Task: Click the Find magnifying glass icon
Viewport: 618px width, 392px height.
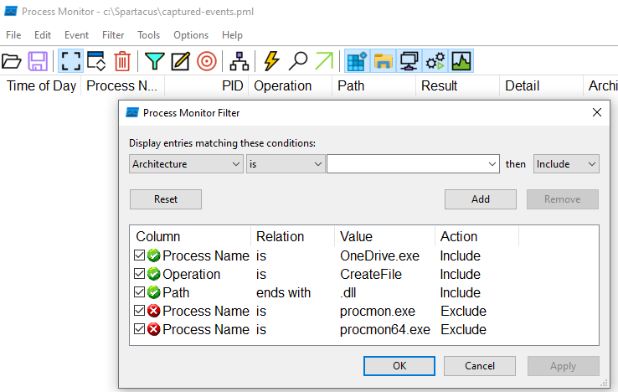Action: point(297,61)
